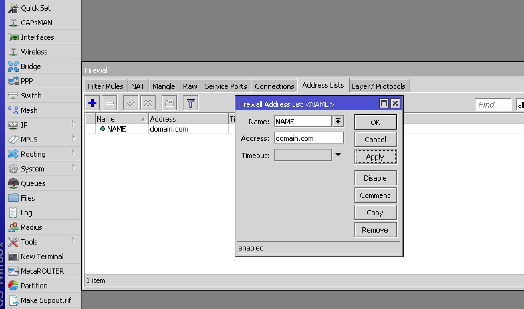Expand System submenu arrow
524x309 pixels.
coord(73,168)
